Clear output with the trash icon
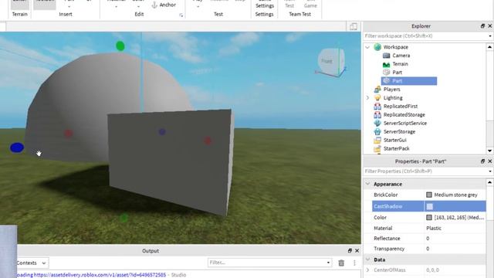494x278 pixels. (x=341, y=263)
